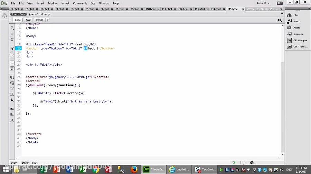Viewport: 311px width, 174px height.
Task: Switch to the t14.html document tab
Action: 216,9
